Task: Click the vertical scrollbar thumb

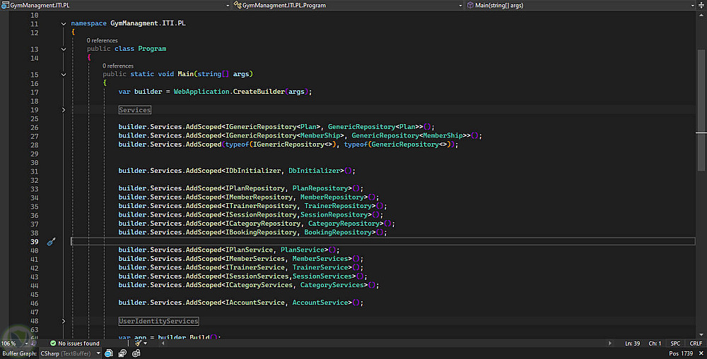Action: (x=701, y=110)
